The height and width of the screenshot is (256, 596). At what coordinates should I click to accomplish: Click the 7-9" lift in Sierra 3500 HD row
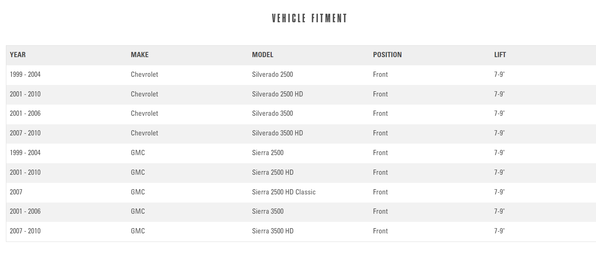[499, 231]
